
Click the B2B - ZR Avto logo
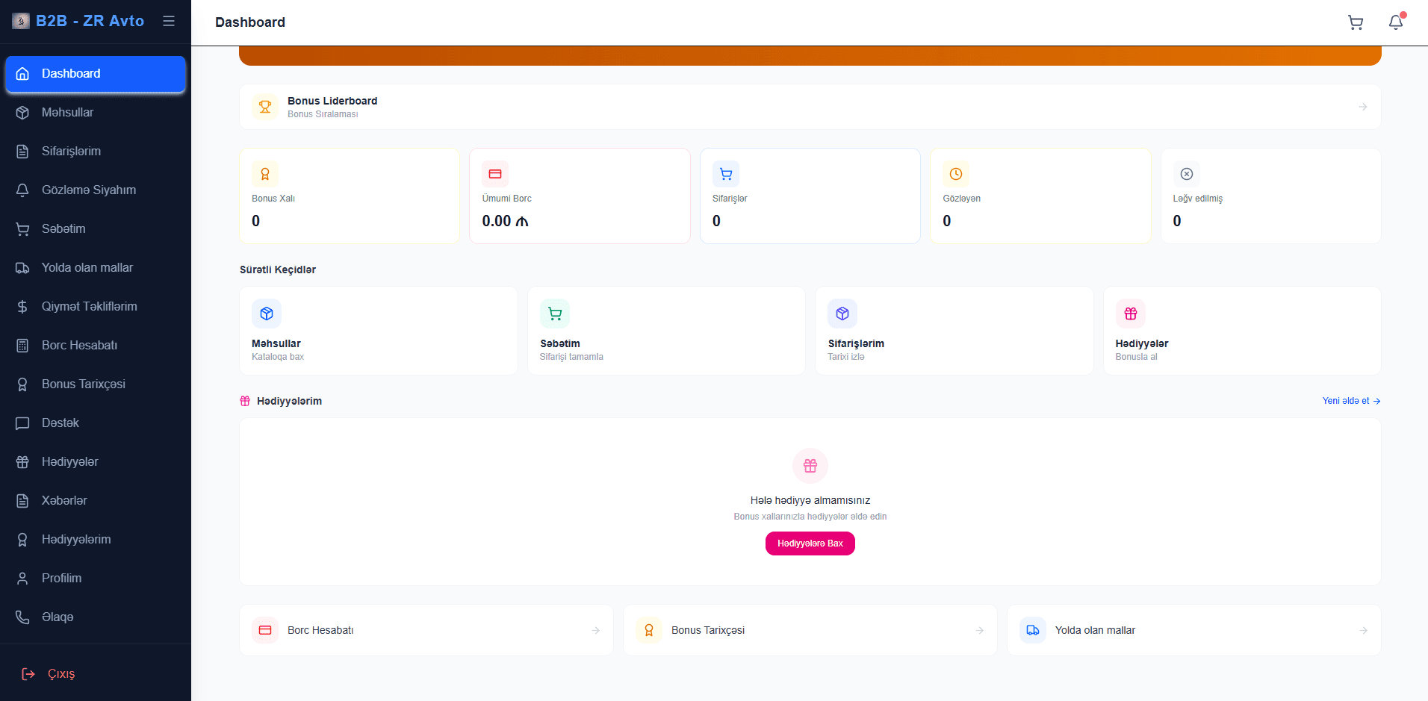[78, 21]
